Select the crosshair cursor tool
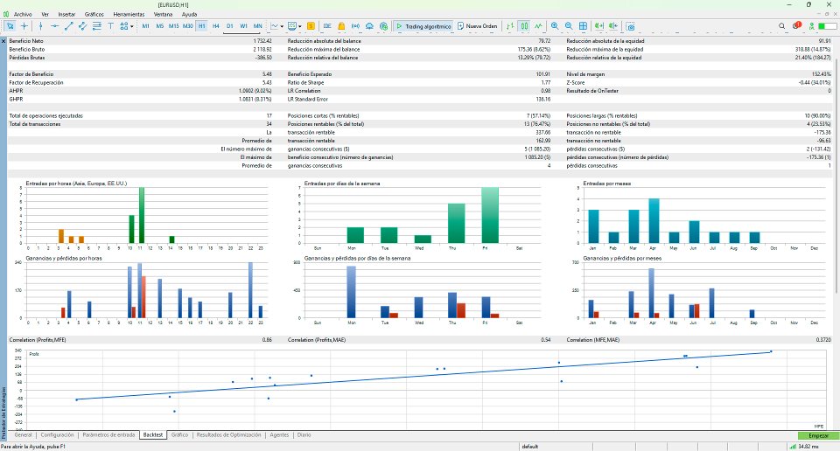Image resolution: width=840 pixels, height=451 pixels. click(x=24, y=26)
